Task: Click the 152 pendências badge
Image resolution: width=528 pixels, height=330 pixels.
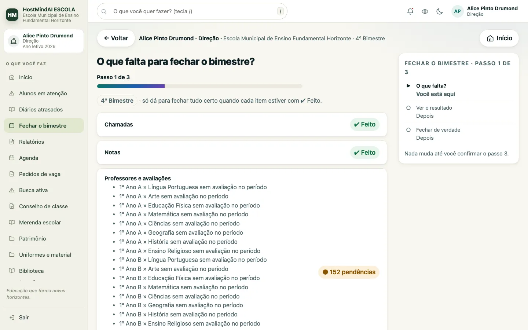Action: click(x=349, y=272)
